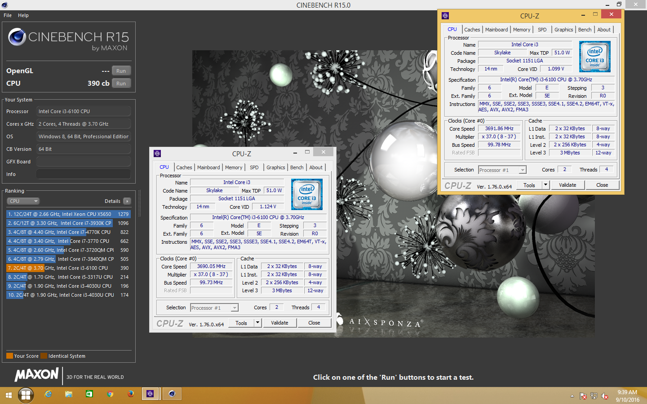Select ranking row Intel Core i5-3317U CPU
Image resolution: width=647 pixels, height=404 pixels.
click(68, 277)
